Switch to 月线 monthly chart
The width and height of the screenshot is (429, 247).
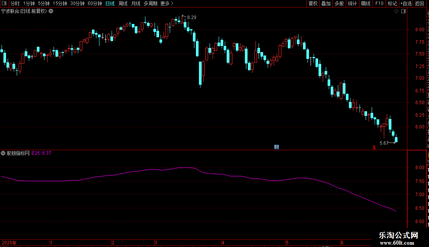pyautogui.click(x=136, y=3)
